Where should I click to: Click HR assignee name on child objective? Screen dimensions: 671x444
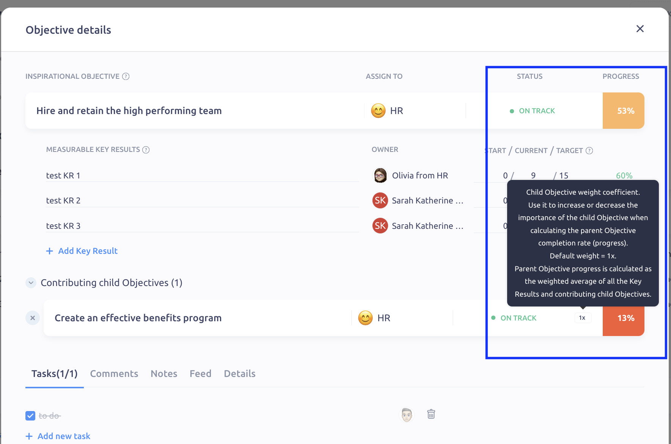pyautogui.click(x=384, y=318)
